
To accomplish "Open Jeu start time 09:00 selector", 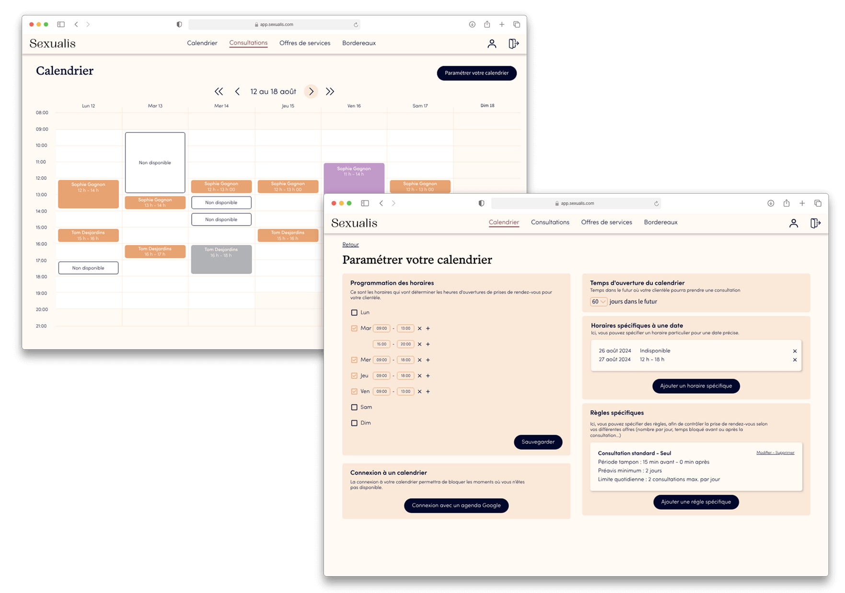I will [382, 376].
